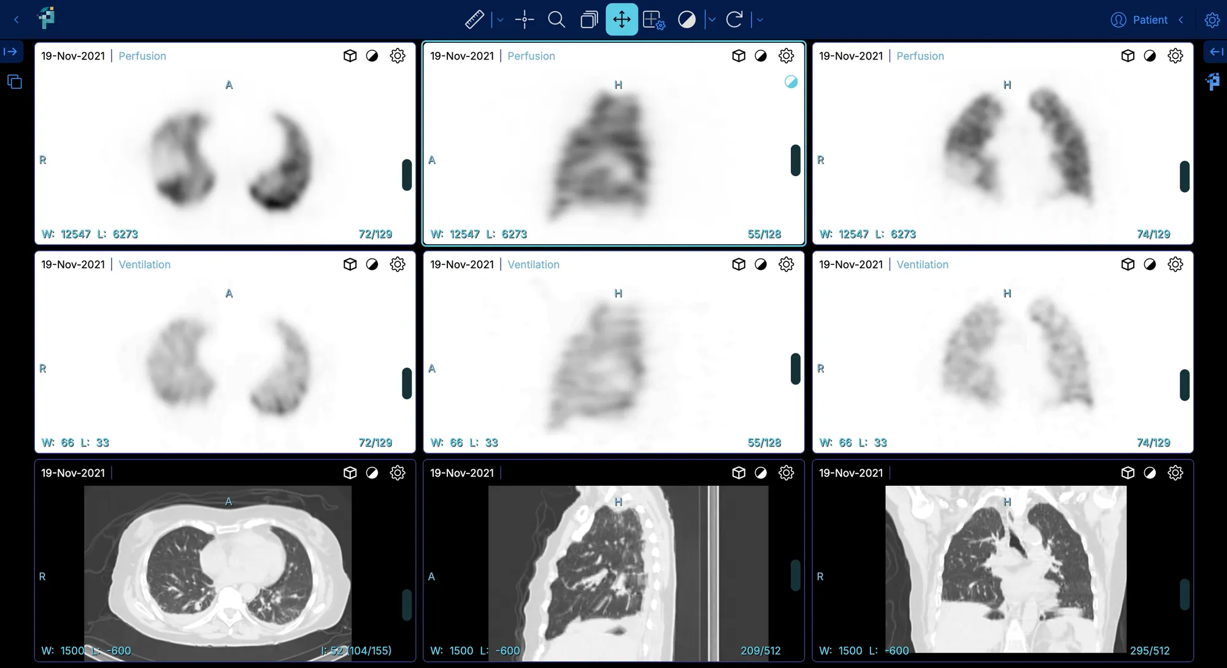Image resolution: width=1227 pixels, height=668 pixels.
Task: Click the logo icon in right sidebar
Action: click(x=1213, y=82)
